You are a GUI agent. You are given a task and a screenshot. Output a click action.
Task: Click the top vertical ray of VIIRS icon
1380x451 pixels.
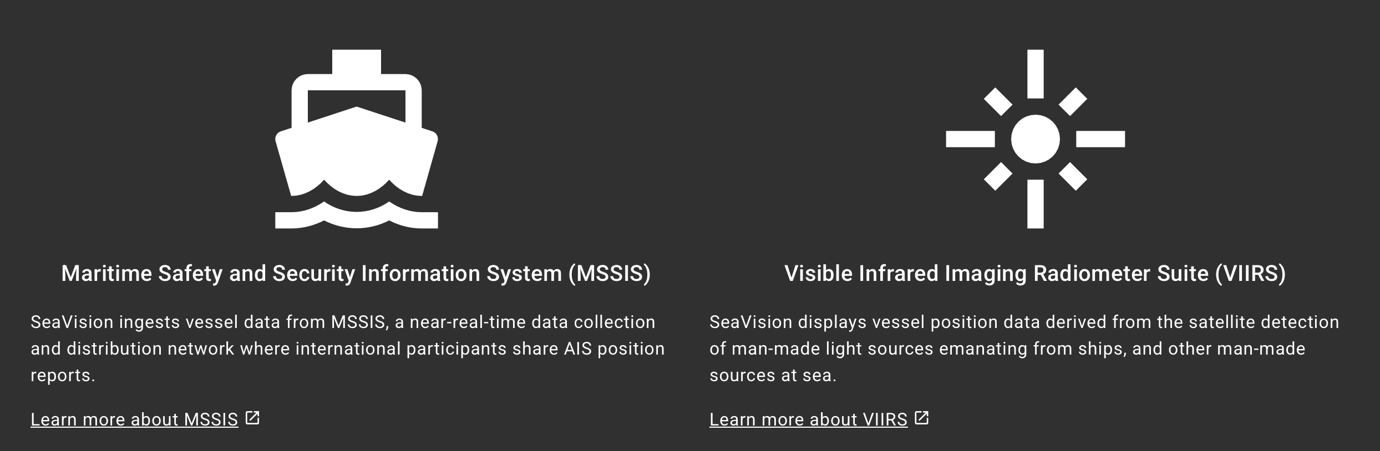(x=1035, y=74)
